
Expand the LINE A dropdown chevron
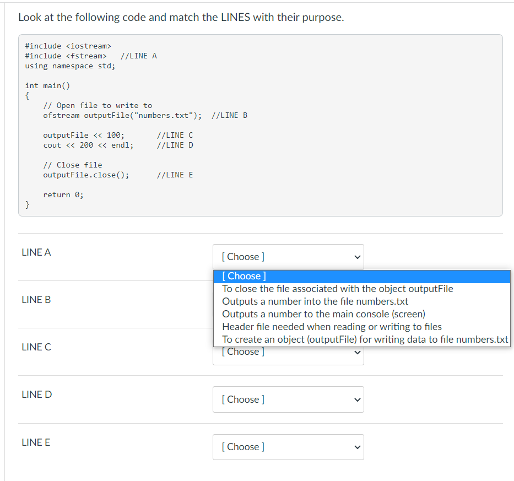point(356,257)
